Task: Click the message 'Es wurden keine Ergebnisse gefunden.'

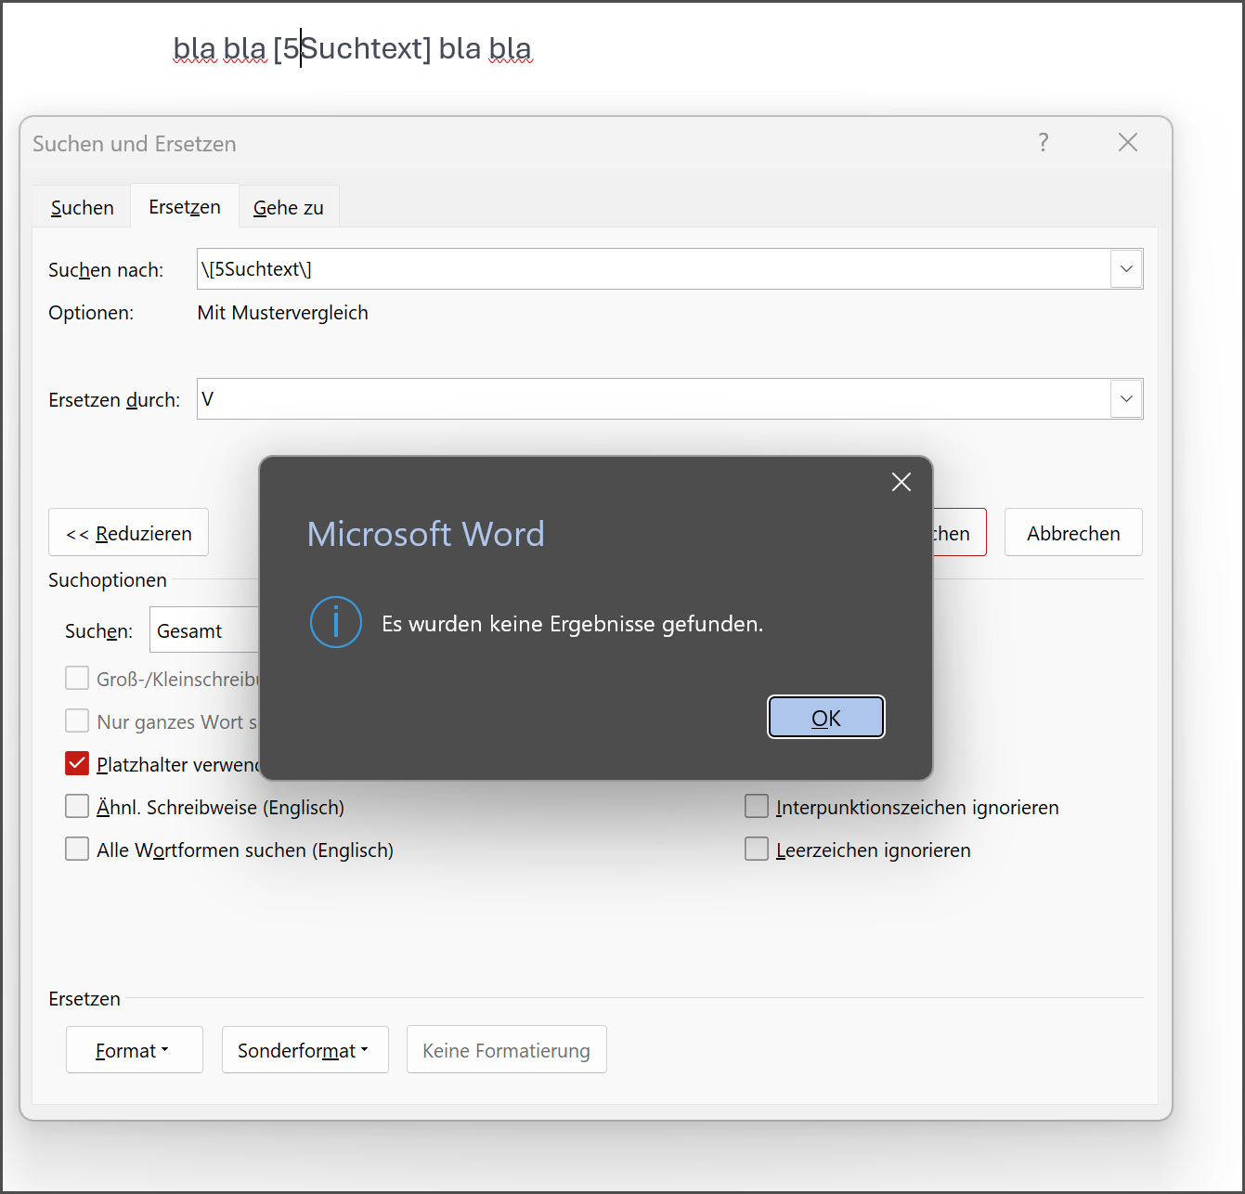Action: pos(573,624)
